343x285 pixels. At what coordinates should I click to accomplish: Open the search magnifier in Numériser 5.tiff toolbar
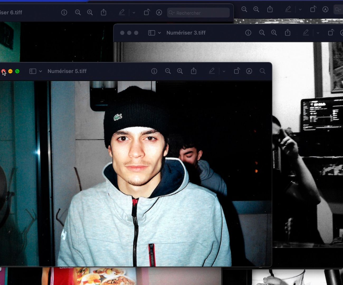tap(262, 71)
